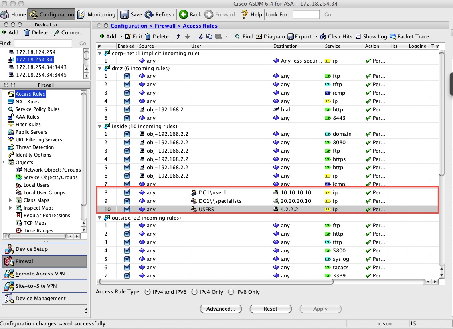Image resolution: width=453 pixels, height=329 pixels.
Task: Expand Inspect Maps tree node
Action: point(11,208)
